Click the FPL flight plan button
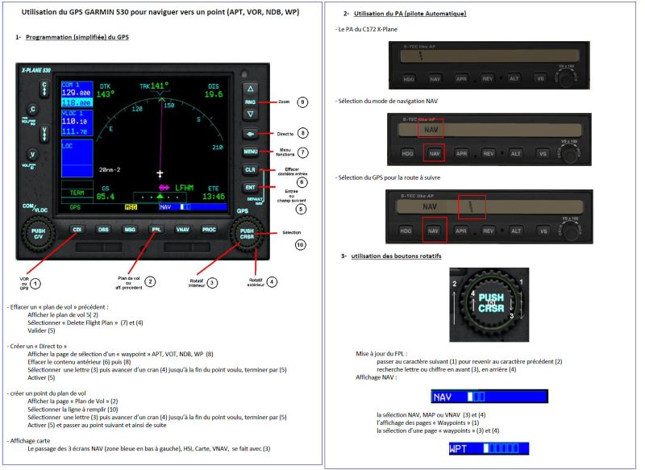The image size is (645, 470). (156, 230)
